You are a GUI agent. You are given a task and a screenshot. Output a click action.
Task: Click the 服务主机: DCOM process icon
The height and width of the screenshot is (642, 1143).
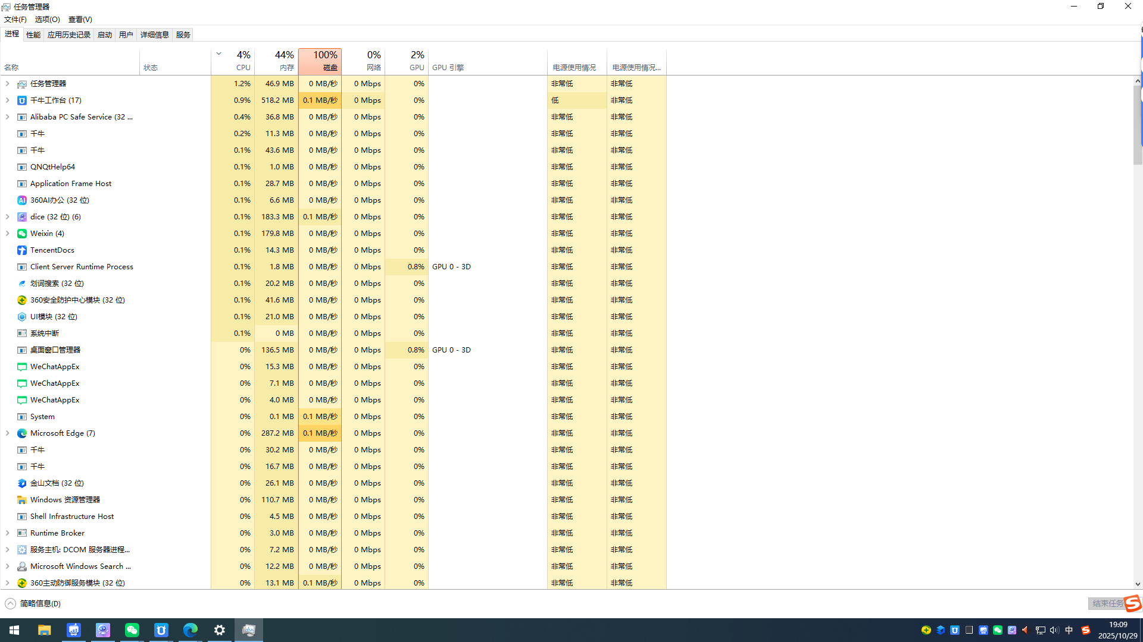(22, 550)
